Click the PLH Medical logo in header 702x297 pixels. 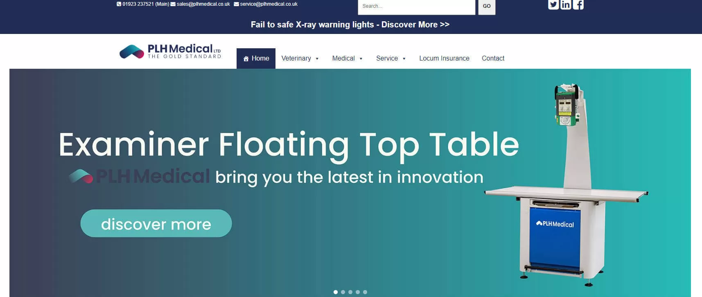pos(170,52)
